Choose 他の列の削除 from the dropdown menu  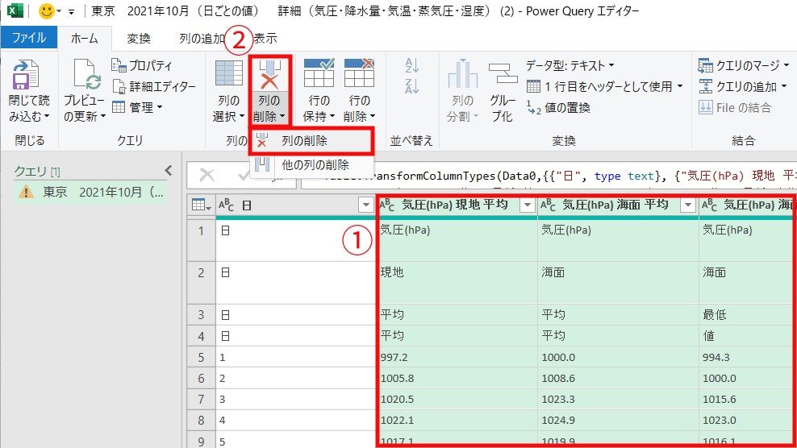click(x=311, y=164)
